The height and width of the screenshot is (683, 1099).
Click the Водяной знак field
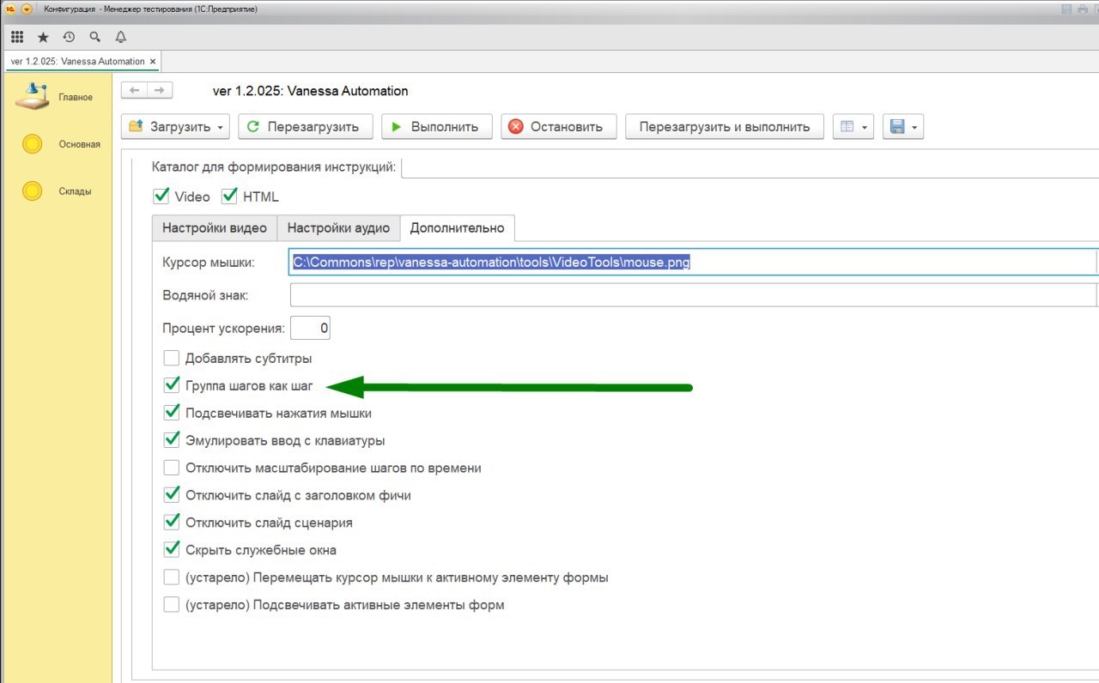tap(693, 295)
